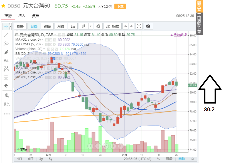The image size is (231, 167).
Task: Open the chart style dropdown arrow
Action: click(91, 26)
